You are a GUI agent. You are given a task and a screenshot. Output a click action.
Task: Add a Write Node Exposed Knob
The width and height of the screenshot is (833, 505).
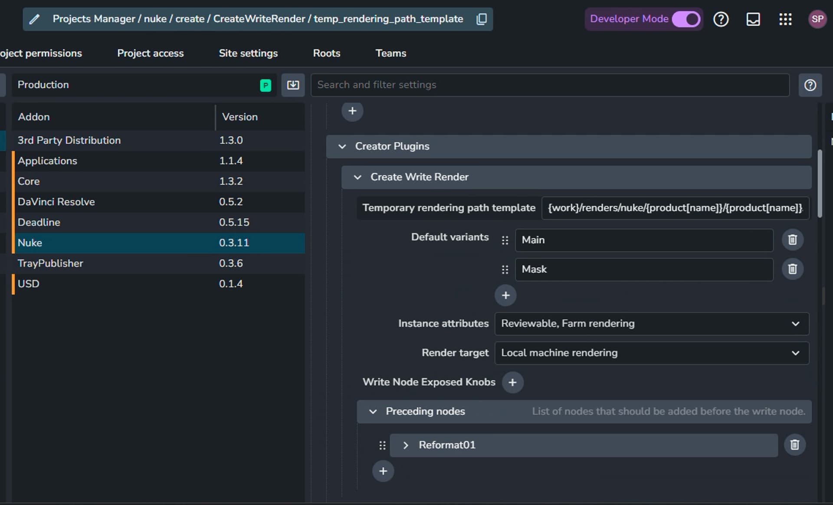pyautogui.click(x=512, y=382)
